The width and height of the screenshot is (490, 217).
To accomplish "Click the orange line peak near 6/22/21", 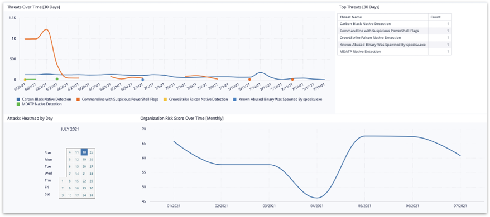I will (x=46, y=29).
